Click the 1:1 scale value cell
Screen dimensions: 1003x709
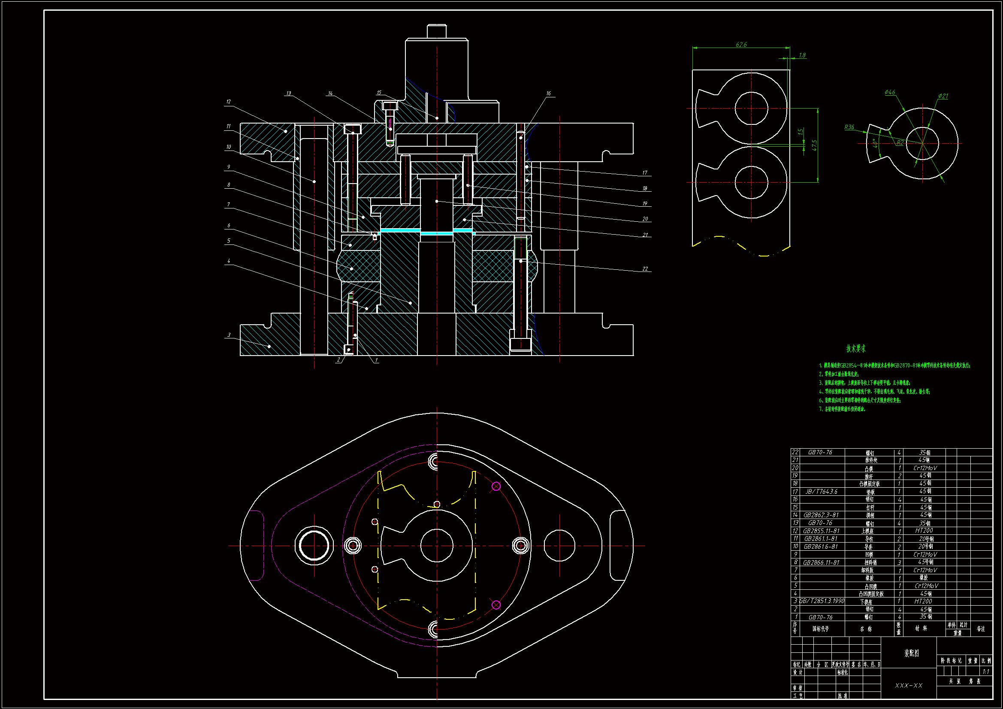pyautogui.click(x=985, y=672)
